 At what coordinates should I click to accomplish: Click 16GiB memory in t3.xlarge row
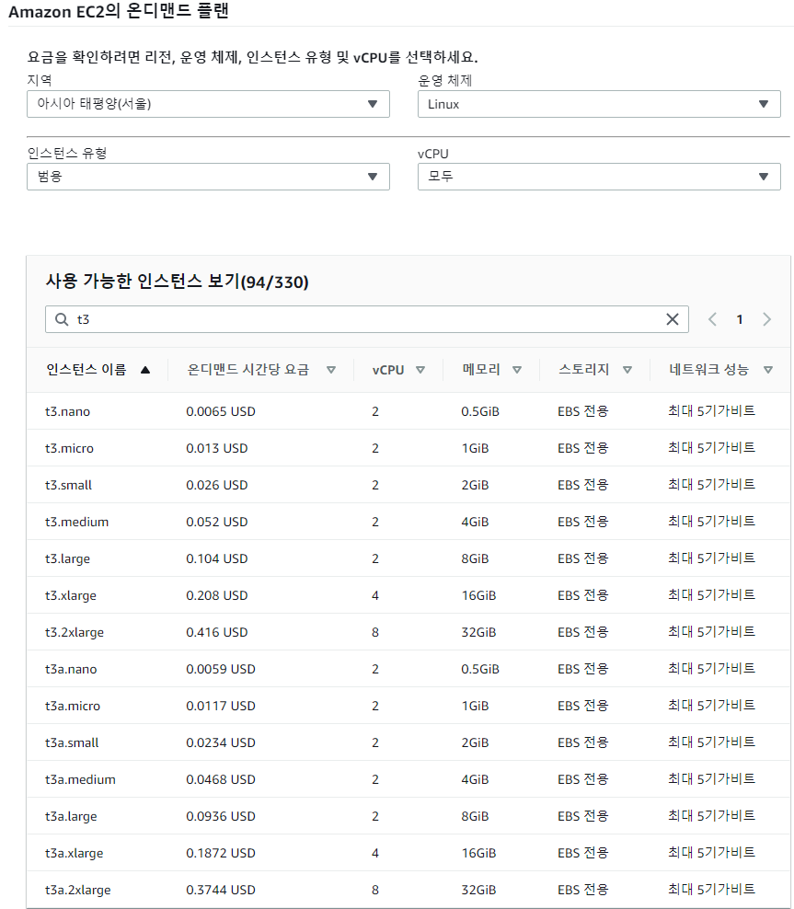point(478,595)
